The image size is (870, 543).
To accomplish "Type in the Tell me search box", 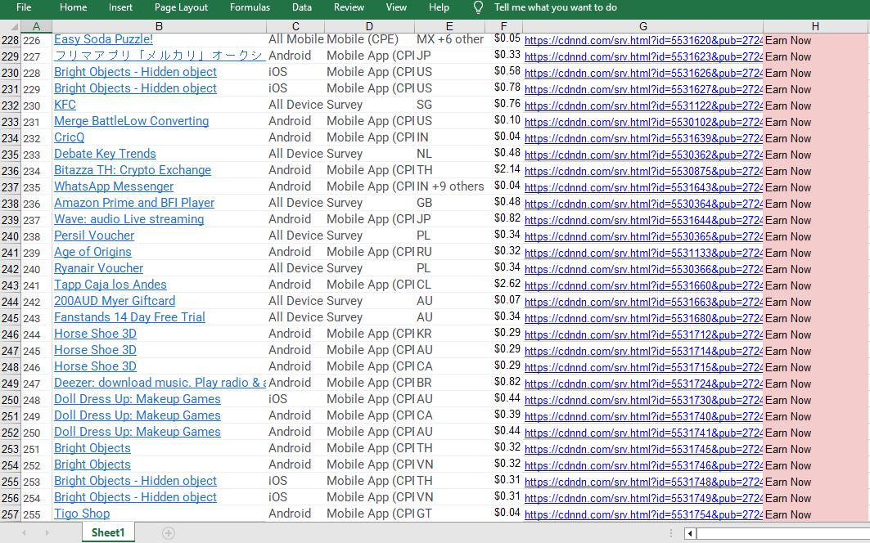I will pyautogui.click(x=556, y=7).
